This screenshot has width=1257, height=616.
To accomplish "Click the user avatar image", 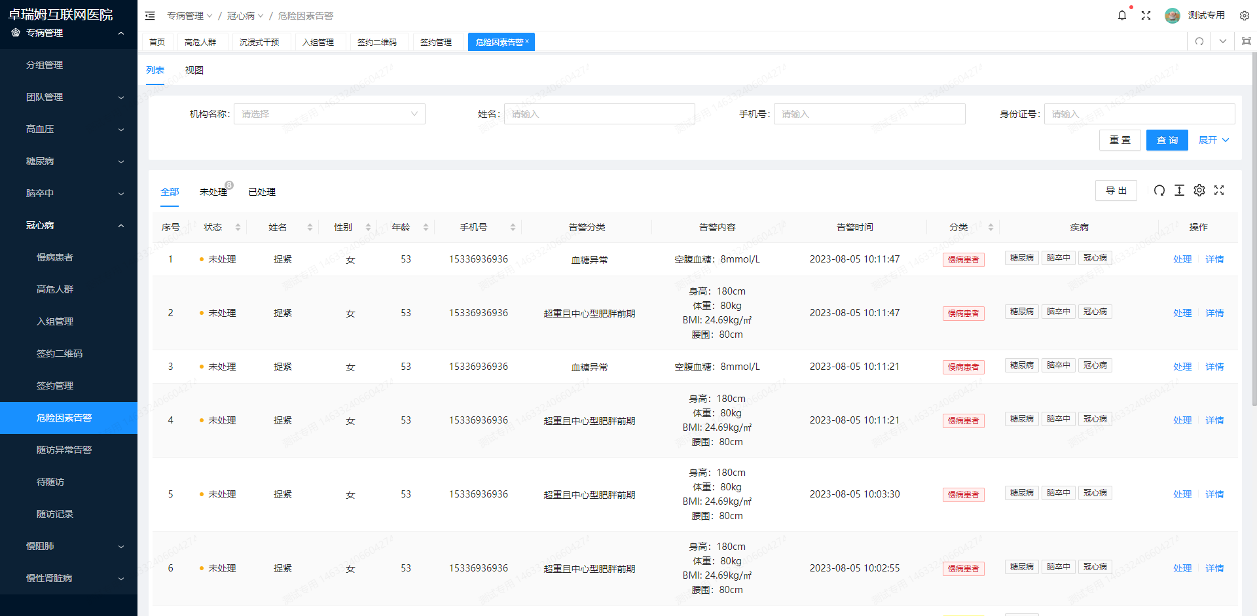I will click(x=1173, y=15).
